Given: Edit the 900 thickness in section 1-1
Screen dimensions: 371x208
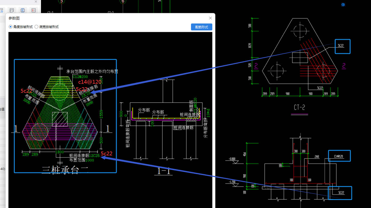Looking at the screenshot, I should (121, 113).
